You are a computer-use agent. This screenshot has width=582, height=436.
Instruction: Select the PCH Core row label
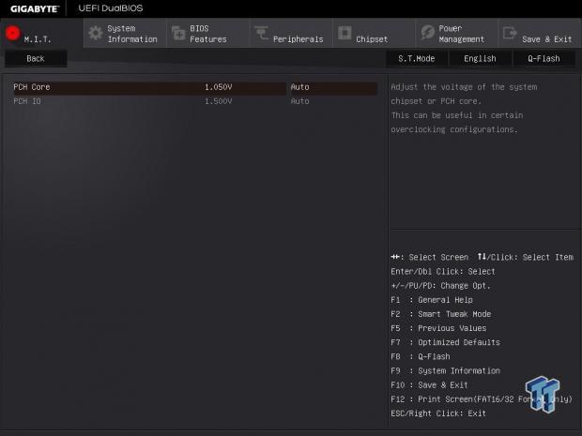click(x=32, y=87)
